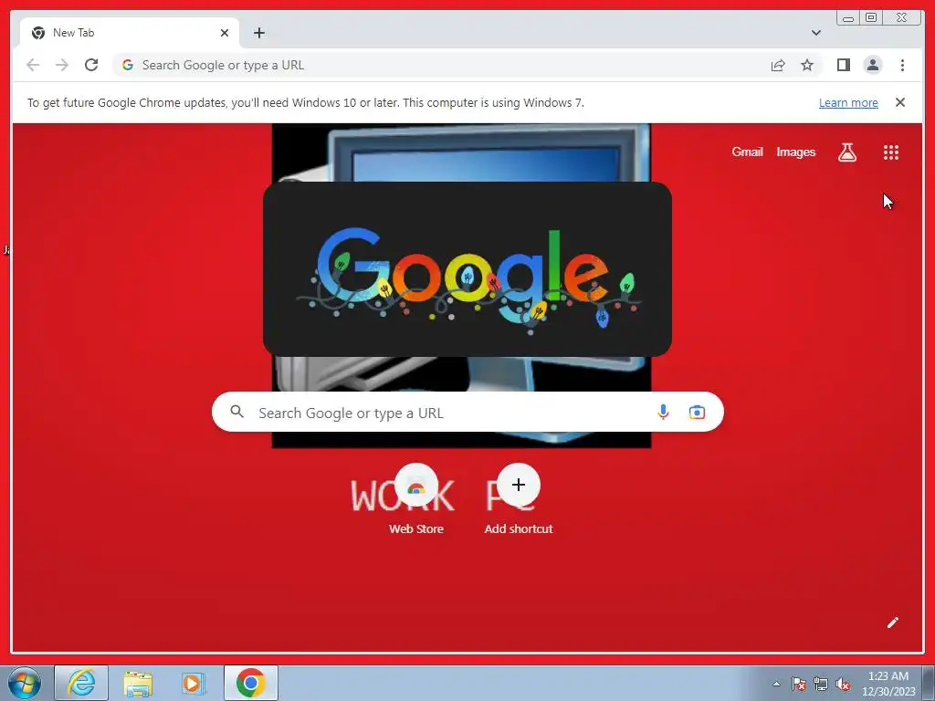Select the New Tab tab
Viewport: 935px width, 701px height.
point(130,33)
